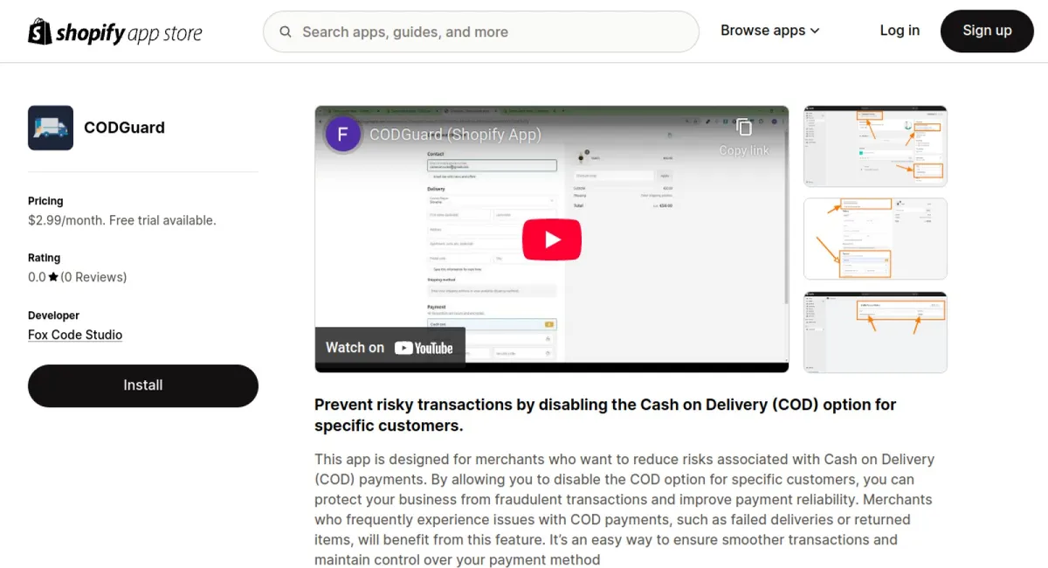Click the (0 Reviews) rating text

93,277
